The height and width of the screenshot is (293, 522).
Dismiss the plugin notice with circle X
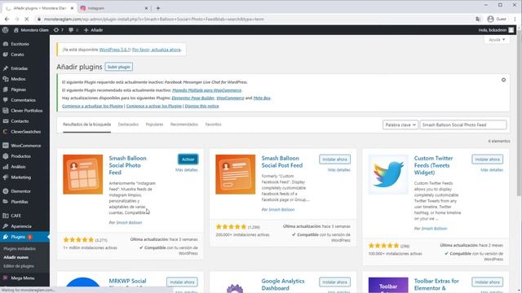click(503, 80)
